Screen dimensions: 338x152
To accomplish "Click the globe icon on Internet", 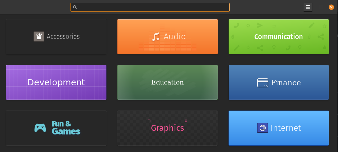I will pos(263,128).
